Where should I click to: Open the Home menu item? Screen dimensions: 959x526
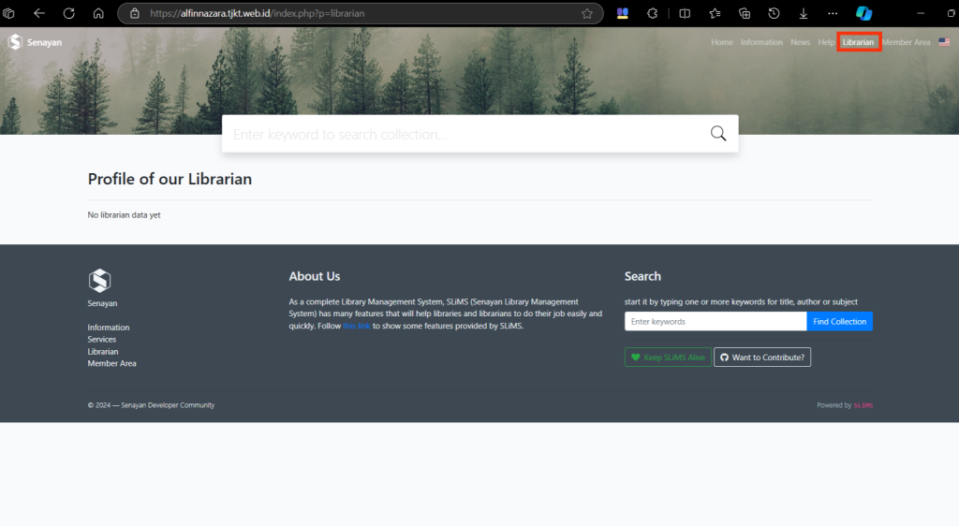721,42
